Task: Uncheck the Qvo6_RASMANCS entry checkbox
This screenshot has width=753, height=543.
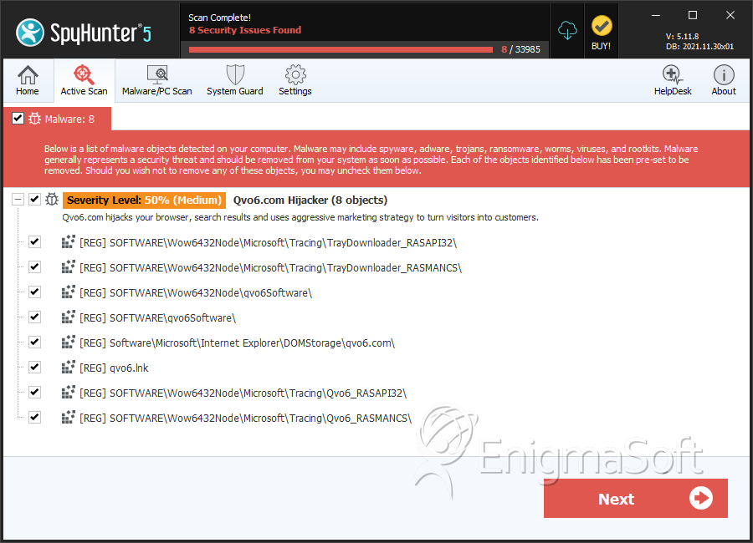Action: [34, 417]
